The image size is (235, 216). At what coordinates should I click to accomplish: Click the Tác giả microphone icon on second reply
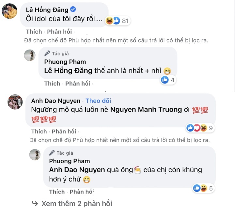[52, 153]
